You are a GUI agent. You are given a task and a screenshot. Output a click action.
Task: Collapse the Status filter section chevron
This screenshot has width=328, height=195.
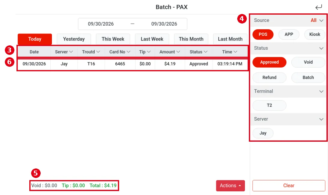pos(321,48)
